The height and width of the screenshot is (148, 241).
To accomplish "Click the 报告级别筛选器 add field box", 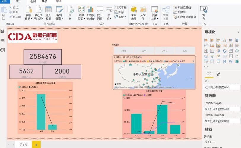I will pos(221,121).
